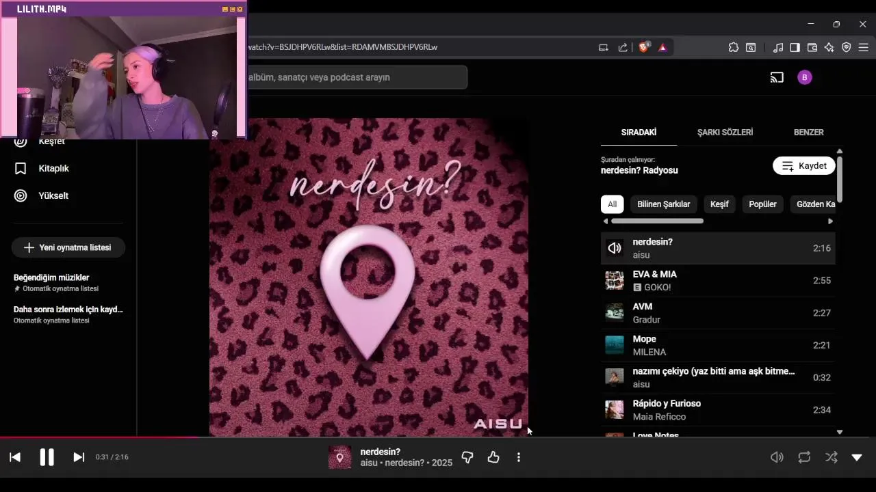The height and width of the screenshot is (492, 876).
Task: Open Leo AI sparkle icon
Action: click(829, 47)
